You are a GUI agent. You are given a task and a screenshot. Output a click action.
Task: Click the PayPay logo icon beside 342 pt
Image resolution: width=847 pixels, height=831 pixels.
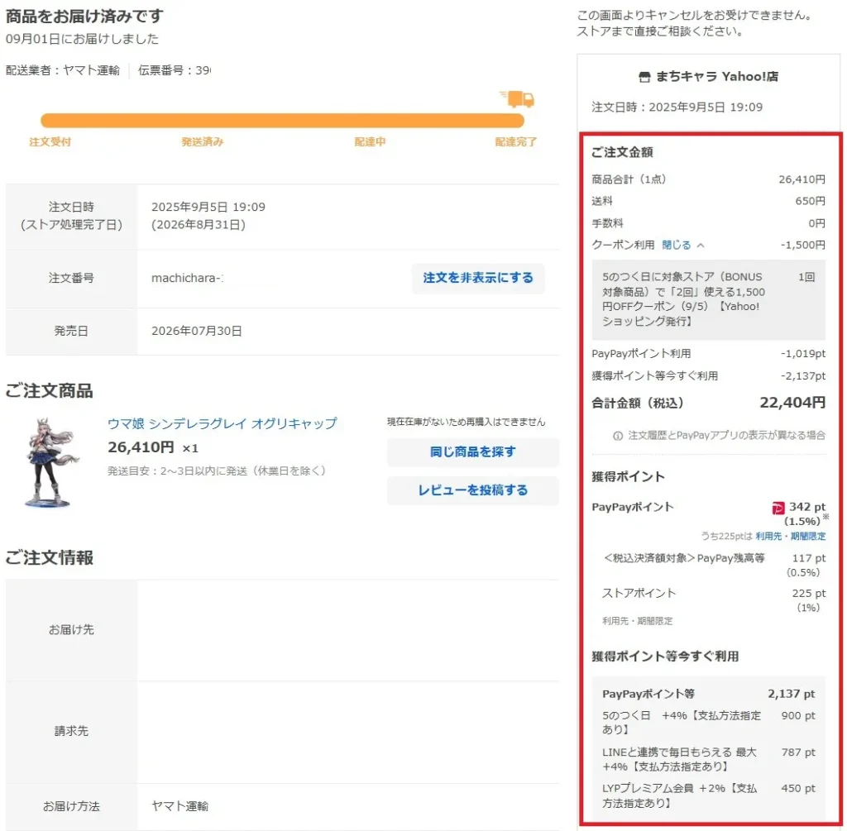778,508
